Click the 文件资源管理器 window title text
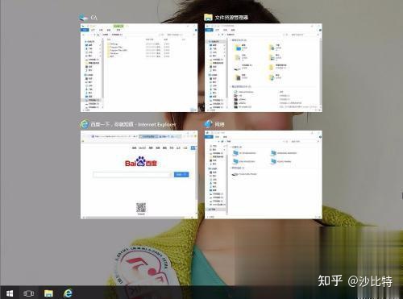Viewport: 403px width, 299px height. pyautogui.click(x=231, y=18)
